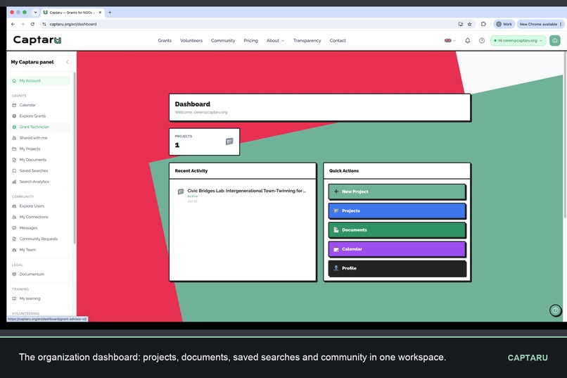Open the notifications bell icon
Viewport: 567px width, 378px height.
tap(468, 41)
